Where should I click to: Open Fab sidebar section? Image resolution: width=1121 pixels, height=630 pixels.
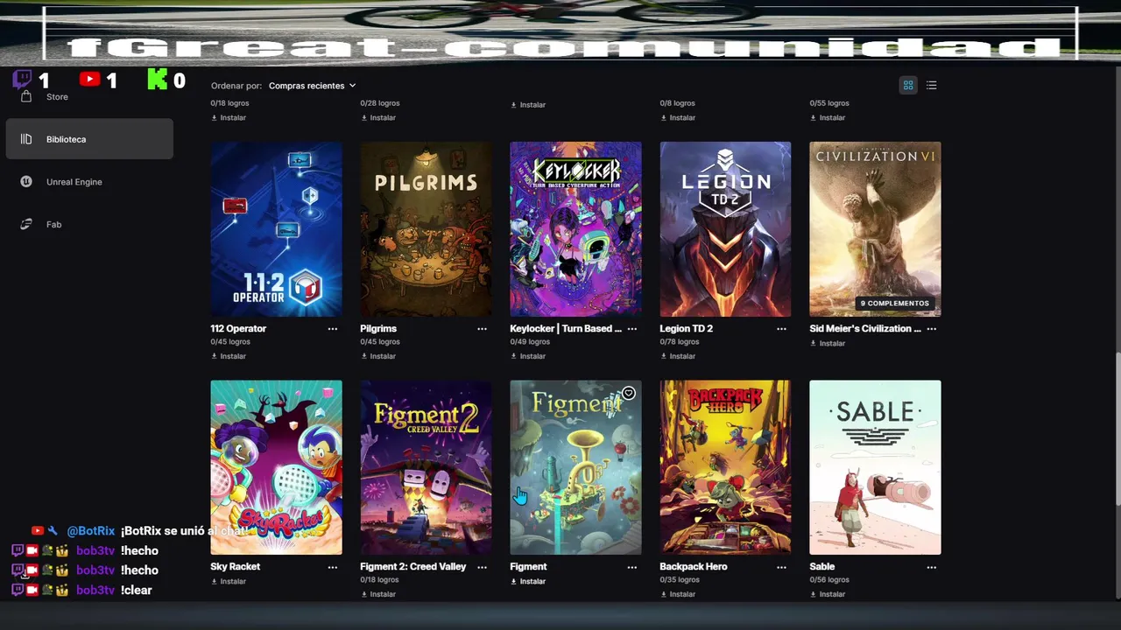click(x=89, y=224)
